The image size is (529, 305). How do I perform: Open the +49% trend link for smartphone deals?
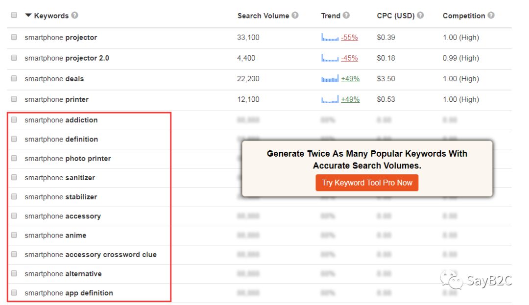pos(350,79)
